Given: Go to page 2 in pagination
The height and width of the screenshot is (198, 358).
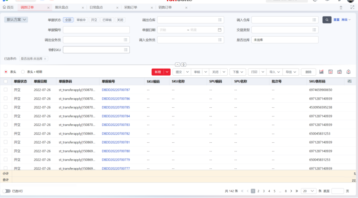Looking at the screenshot, I should (x=258, y=191).
